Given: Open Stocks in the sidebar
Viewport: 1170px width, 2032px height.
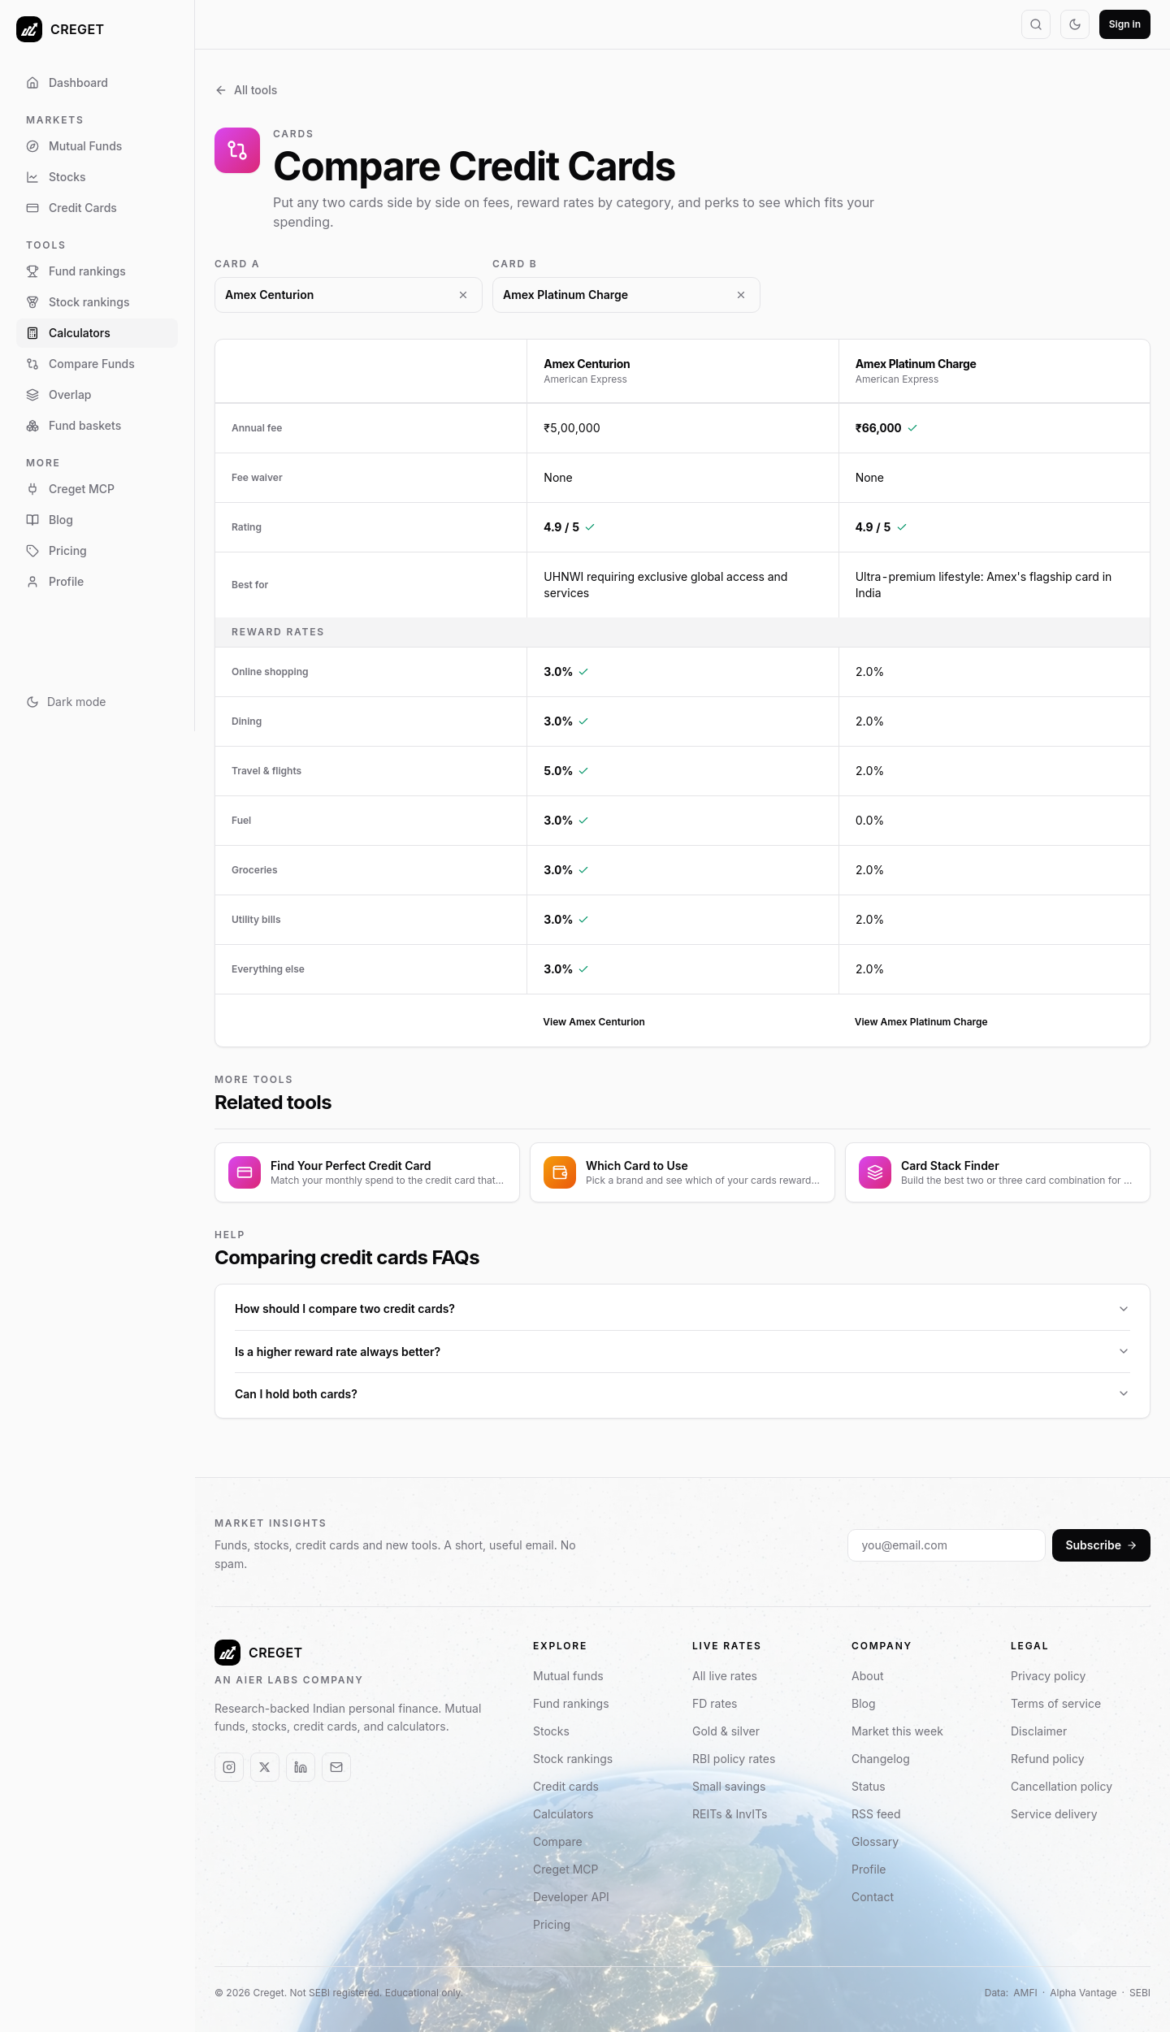Looking at the screenshot, I should [97, 177].
